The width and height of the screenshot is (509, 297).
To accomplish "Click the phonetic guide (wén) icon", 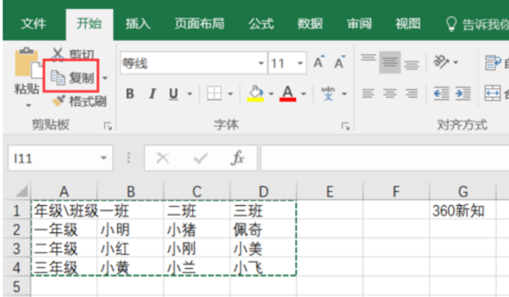I will (x=328, y=94).
